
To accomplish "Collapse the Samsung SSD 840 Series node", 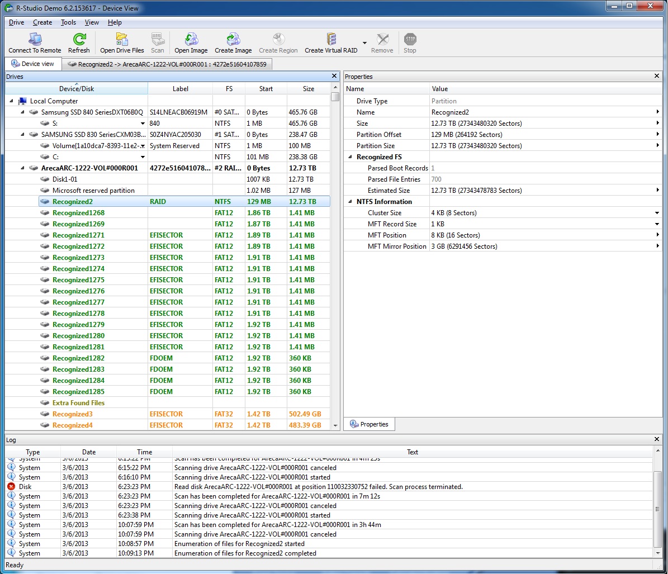I will click(22, 112).
